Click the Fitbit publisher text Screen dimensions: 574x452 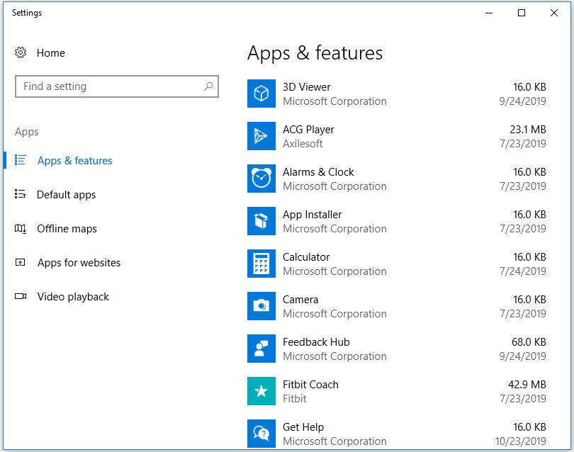(294, 399)
